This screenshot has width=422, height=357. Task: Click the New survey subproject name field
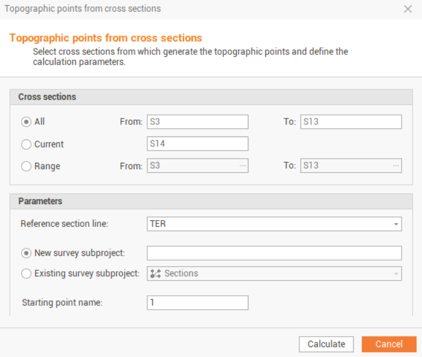tap(274, 253)
